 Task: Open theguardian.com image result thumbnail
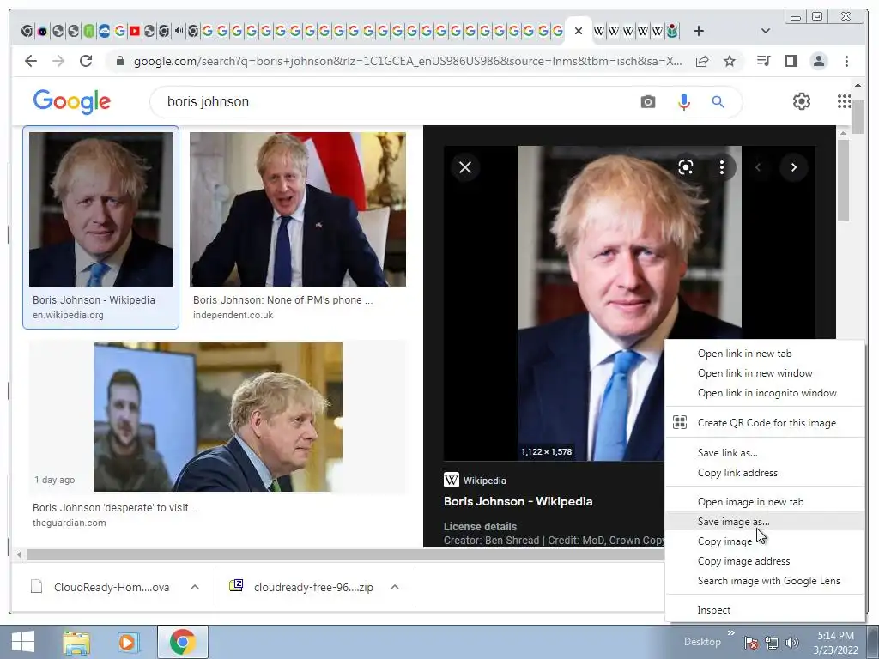click(218, 417)
